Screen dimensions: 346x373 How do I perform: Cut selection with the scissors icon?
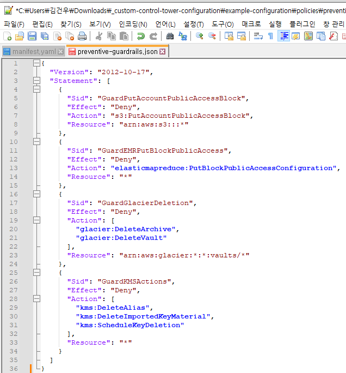tap(99, 36)
